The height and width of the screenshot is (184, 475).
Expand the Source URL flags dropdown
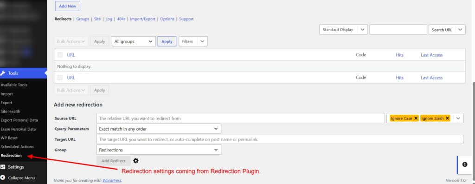[x=458, y=118]
